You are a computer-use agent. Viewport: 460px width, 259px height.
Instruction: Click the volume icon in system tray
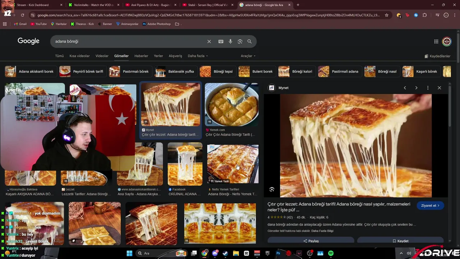pos(409,253)
